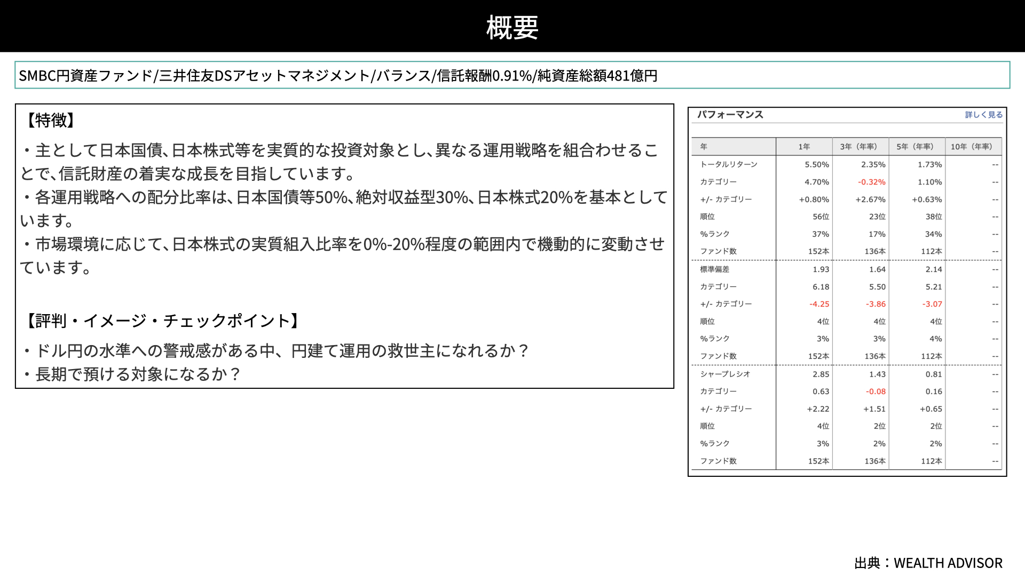Click the 38位 rank value
The width and height of the screenshot is (1025, 576).
point(934,217)
